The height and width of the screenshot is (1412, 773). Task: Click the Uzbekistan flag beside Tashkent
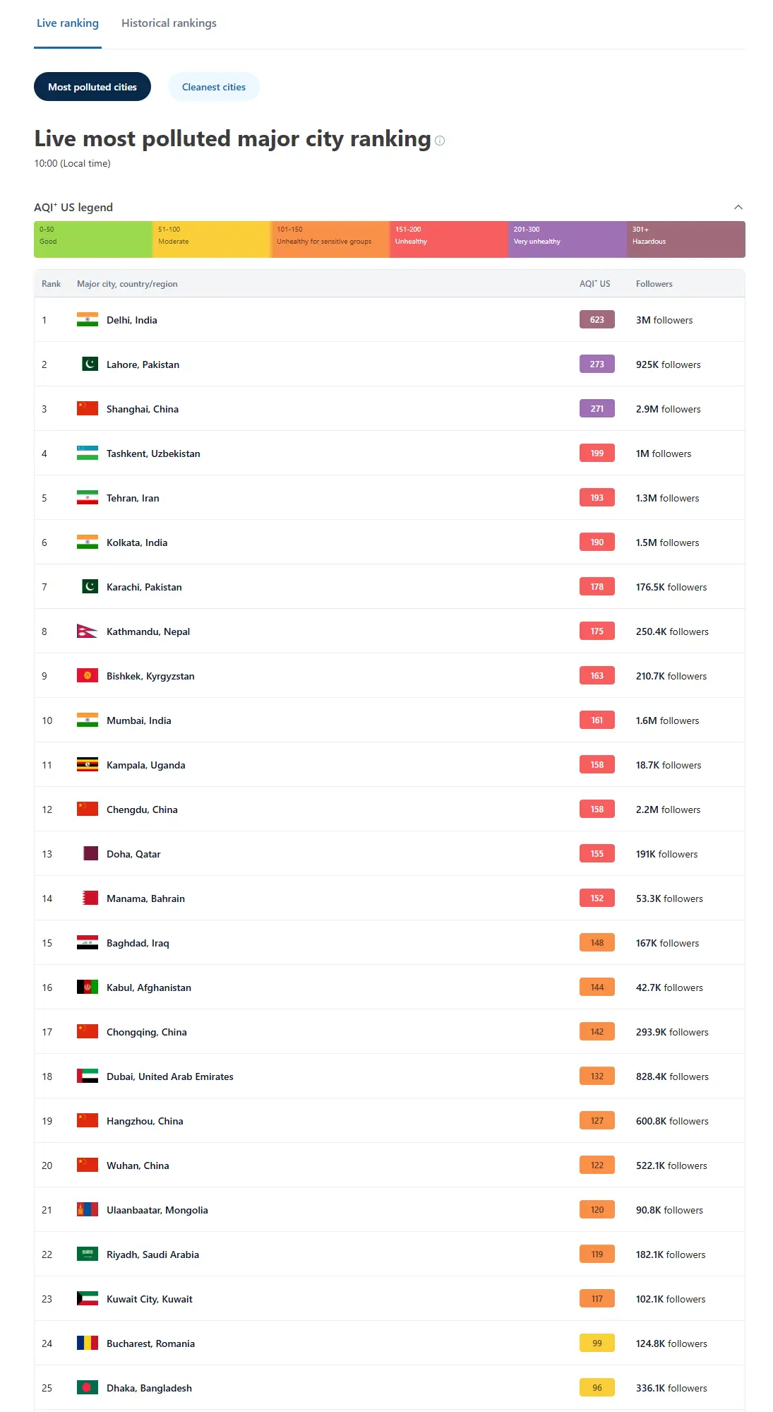[x=88, y=453]
